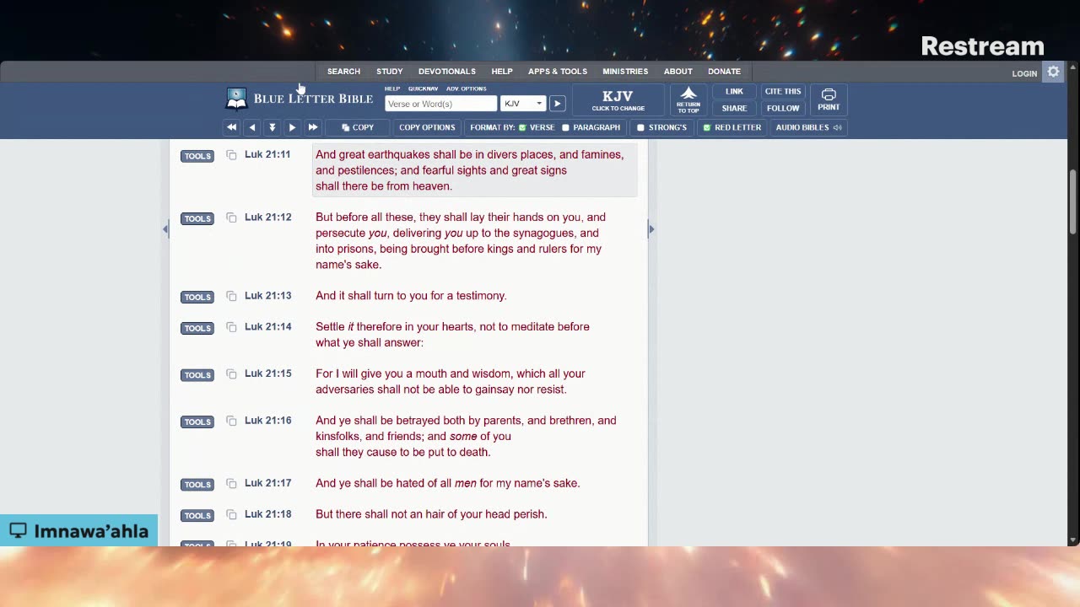Click the Share button
Screen dimensions: 1080x607
734,108
